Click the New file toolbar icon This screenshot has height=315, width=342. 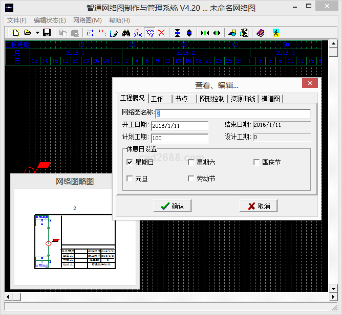16,33
